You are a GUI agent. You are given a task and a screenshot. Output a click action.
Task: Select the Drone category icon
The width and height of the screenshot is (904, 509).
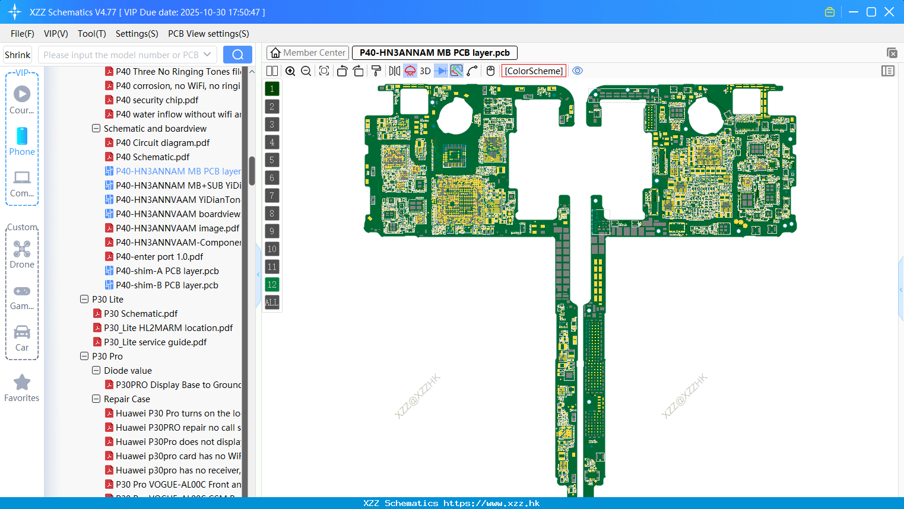pyautogui.click(x=22, y=254)
